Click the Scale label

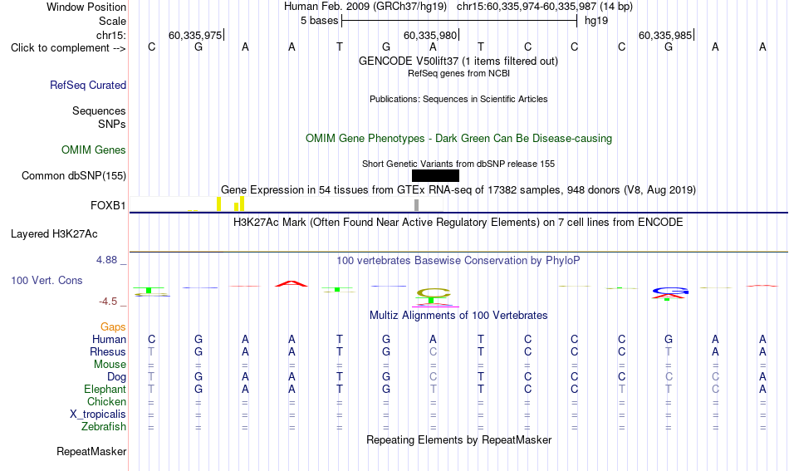[112, 21]
